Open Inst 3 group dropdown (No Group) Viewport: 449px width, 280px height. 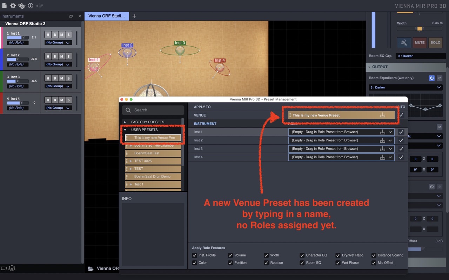(58, 86)
